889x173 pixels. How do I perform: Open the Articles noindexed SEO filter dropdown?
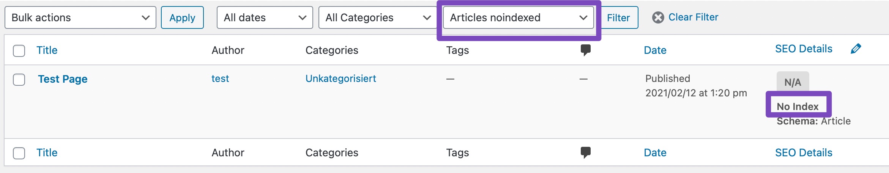point(518,17)
